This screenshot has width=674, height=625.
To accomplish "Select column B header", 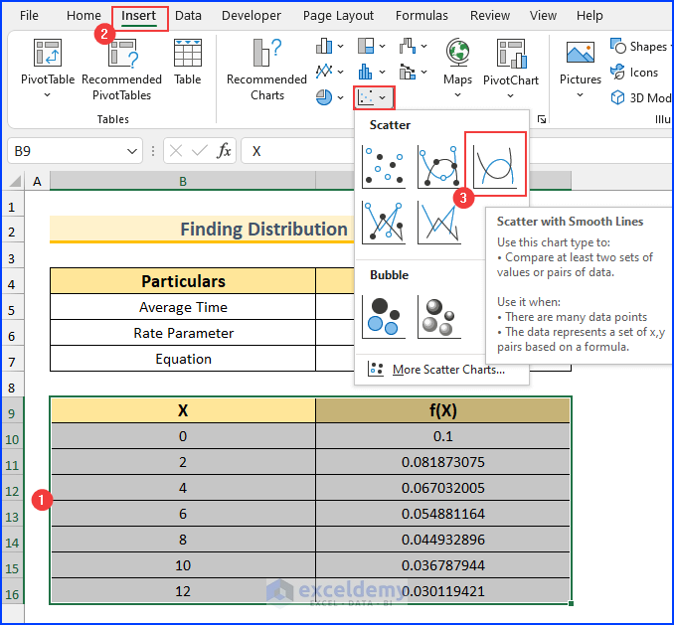I will (x=183, y=181).
